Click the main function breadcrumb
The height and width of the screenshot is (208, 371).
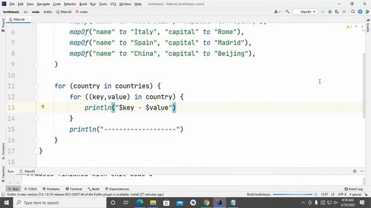coord(81,12)
